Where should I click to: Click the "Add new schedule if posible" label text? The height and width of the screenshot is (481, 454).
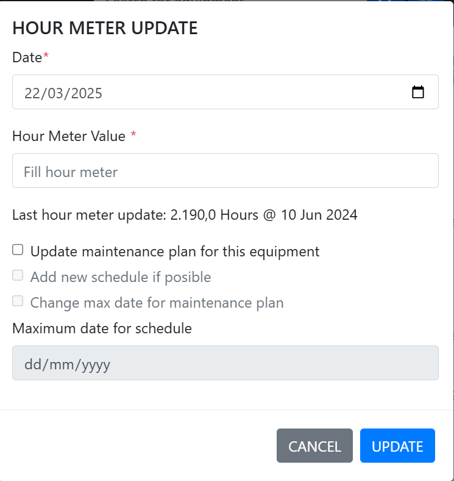tap(121, 277)
